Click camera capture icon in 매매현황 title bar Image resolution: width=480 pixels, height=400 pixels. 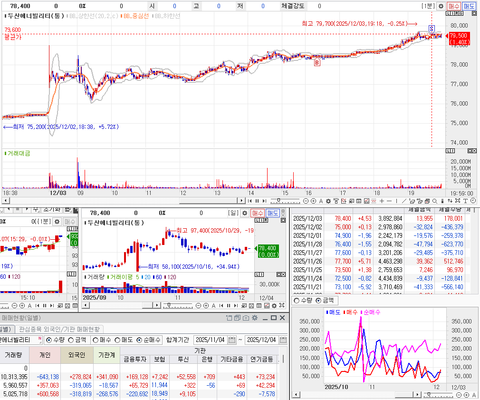pos(246,318)
